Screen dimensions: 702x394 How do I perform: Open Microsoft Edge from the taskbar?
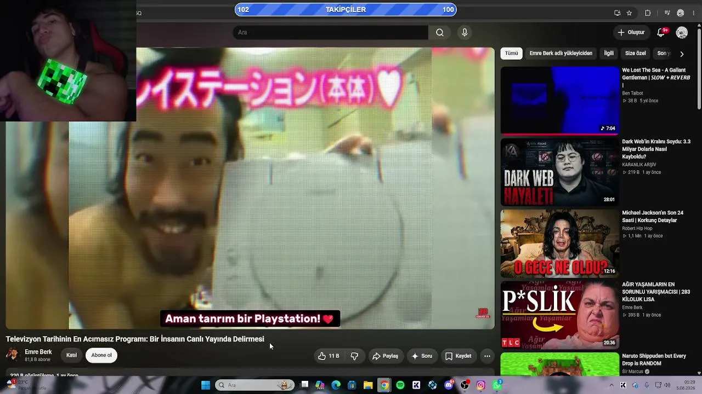pos(336,385)
